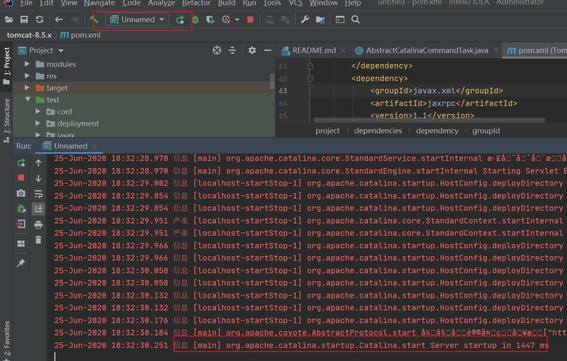The width and height of the screenshot is (567, 361).
Task: Open a project with the folder icon
Action: tap(9, 19)
